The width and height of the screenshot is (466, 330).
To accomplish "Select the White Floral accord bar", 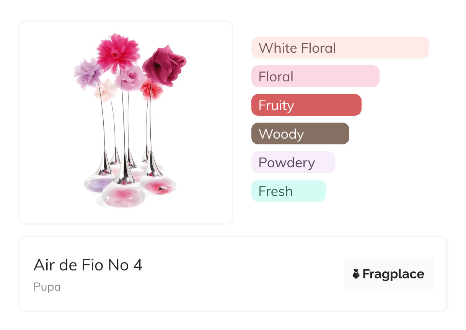I will tap(340, 48).
